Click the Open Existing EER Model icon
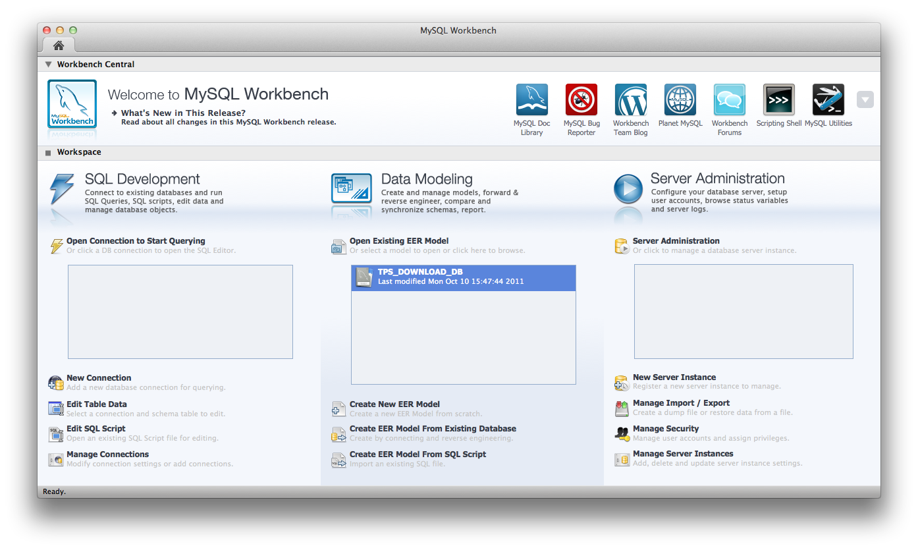Screen dimensions: 918x550 [x=338, y=246]
